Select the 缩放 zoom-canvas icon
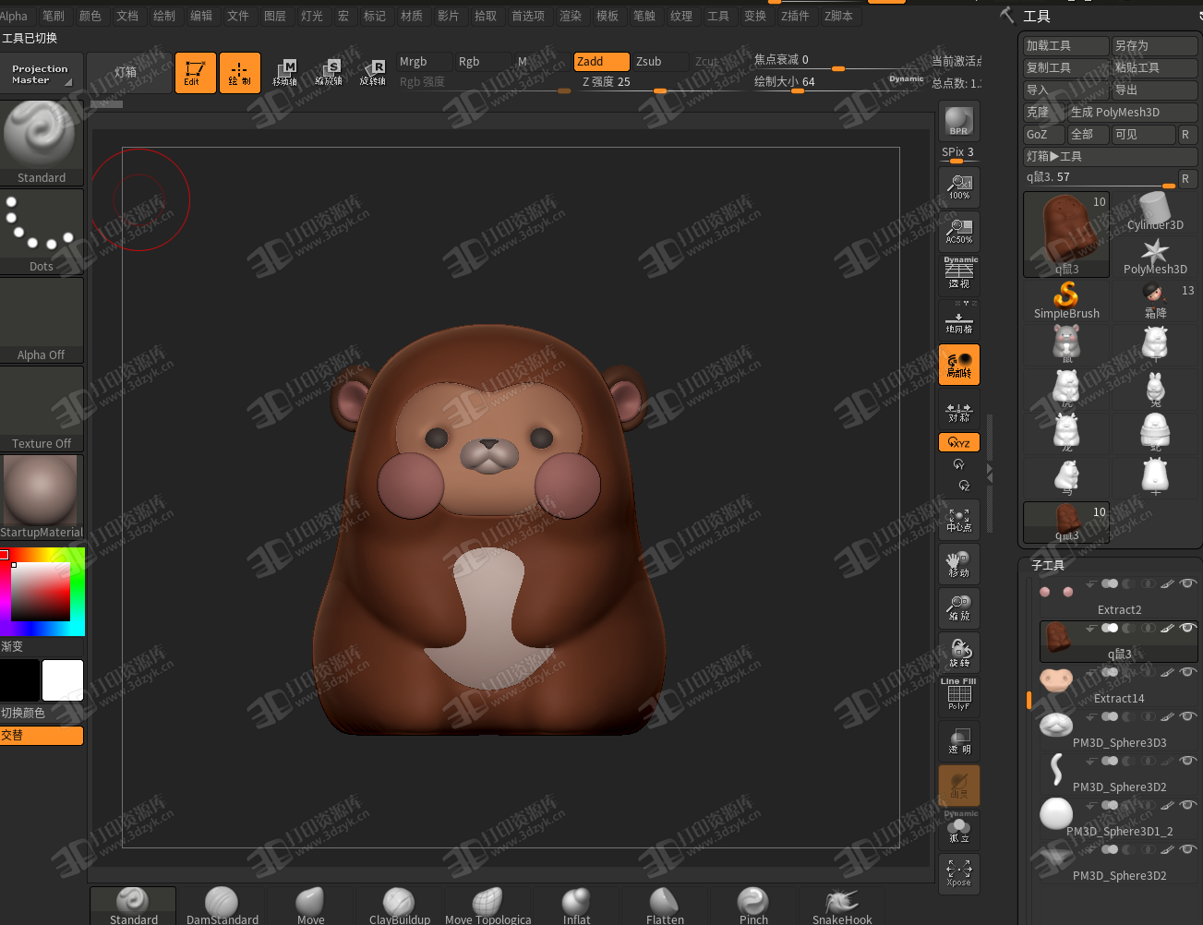Image resolution: width=1203 pixels, height=925 pixels. coord(958,608)
